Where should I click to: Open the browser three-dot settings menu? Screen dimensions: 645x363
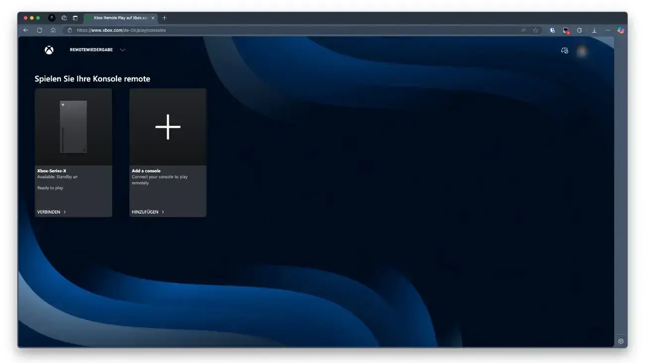coord(608,30)
